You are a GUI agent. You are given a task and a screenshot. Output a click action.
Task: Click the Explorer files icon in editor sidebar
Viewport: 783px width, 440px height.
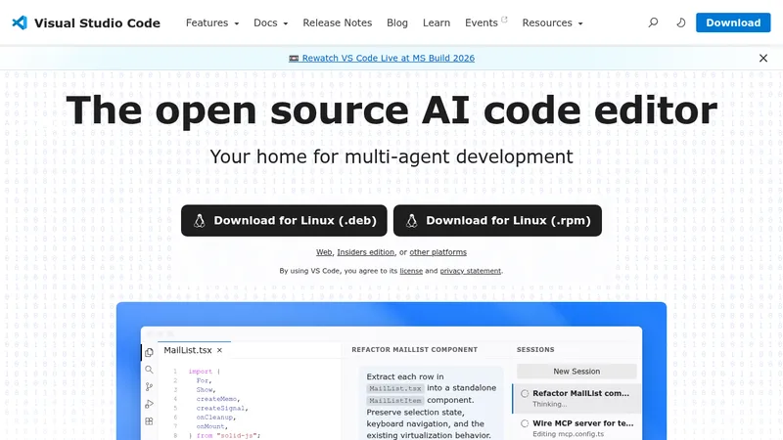tap(149, 352)
